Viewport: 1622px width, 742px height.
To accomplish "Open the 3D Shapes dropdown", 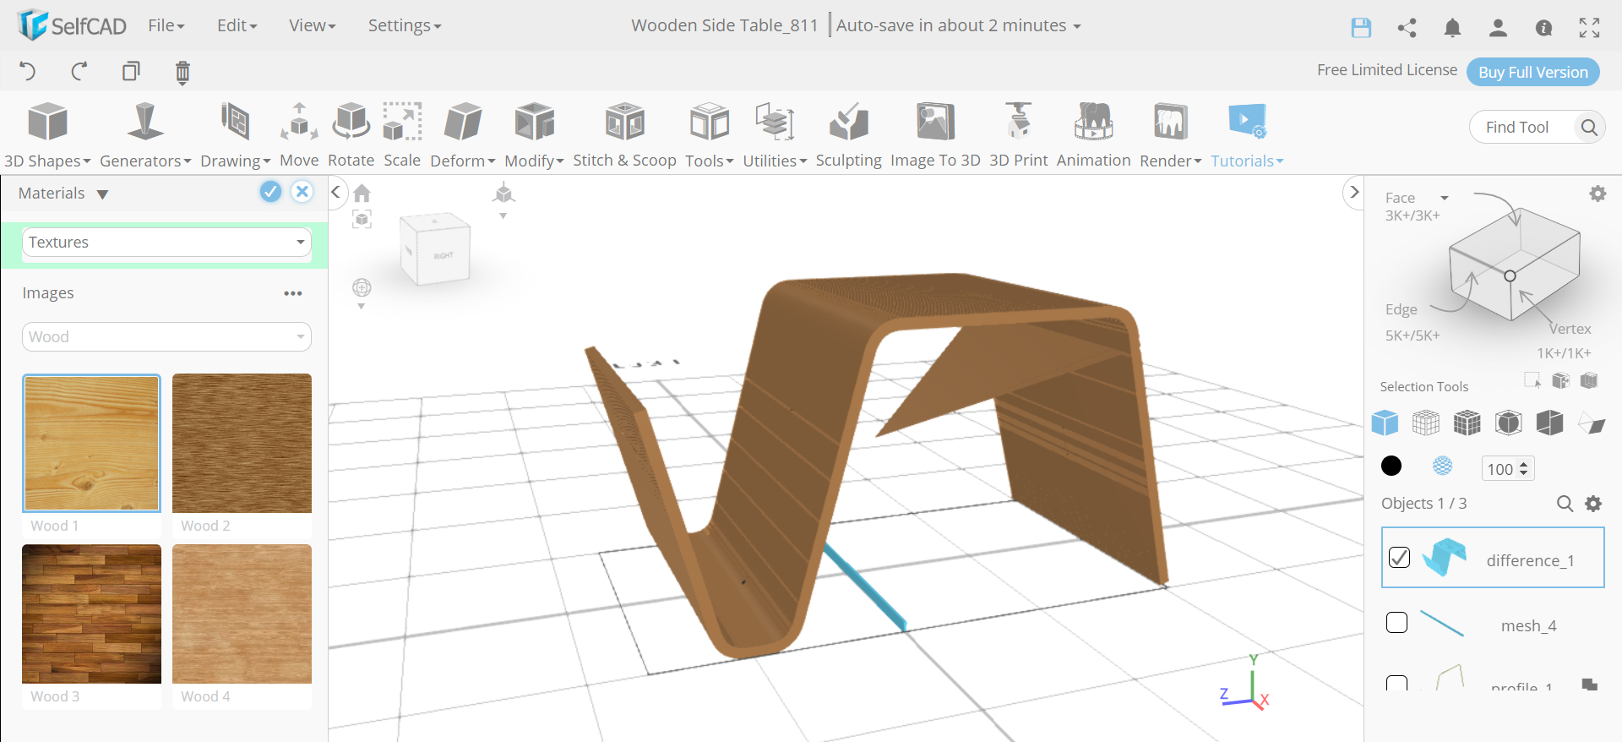I will 47,135.
